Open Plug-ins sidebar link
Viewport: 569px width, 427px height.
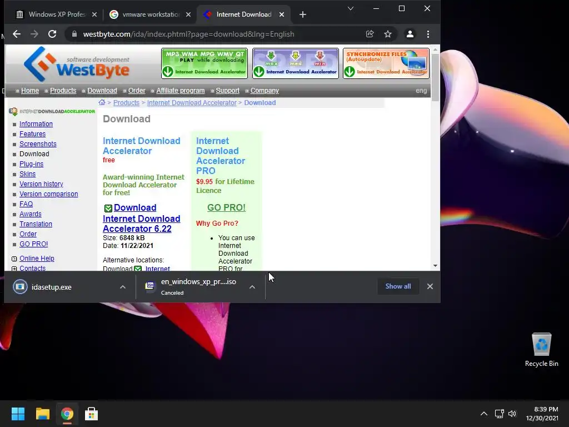point(31,164)
